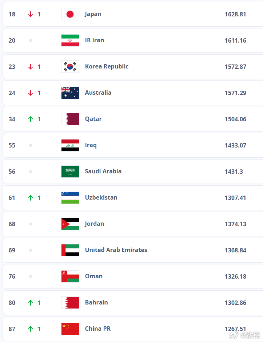Click Qatar's green up arrow indicator
263x342 pixels.
[31, 119]
